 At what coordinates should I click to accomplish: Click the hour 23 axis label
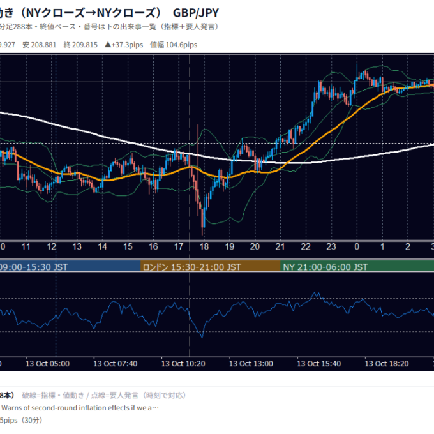tap(331, 246)
